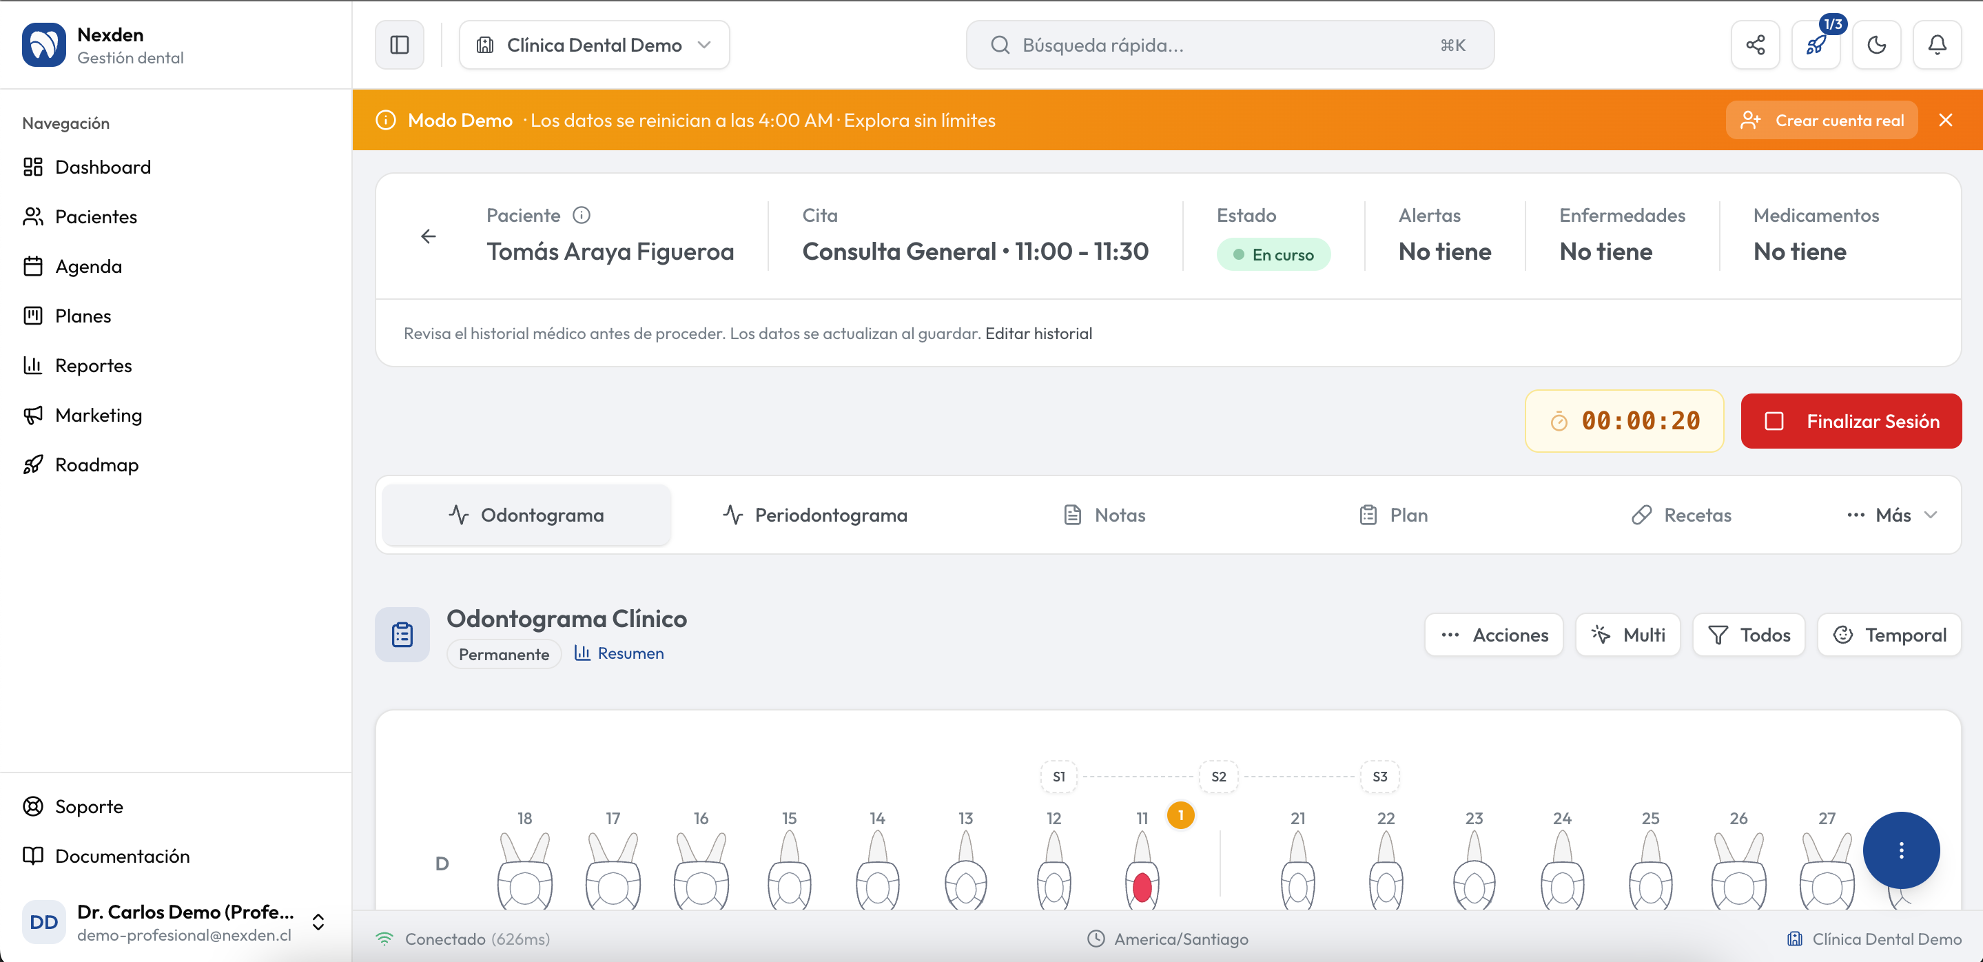
Task: Select tooth 12 in the odontogram
Action: click(1054, 870)
